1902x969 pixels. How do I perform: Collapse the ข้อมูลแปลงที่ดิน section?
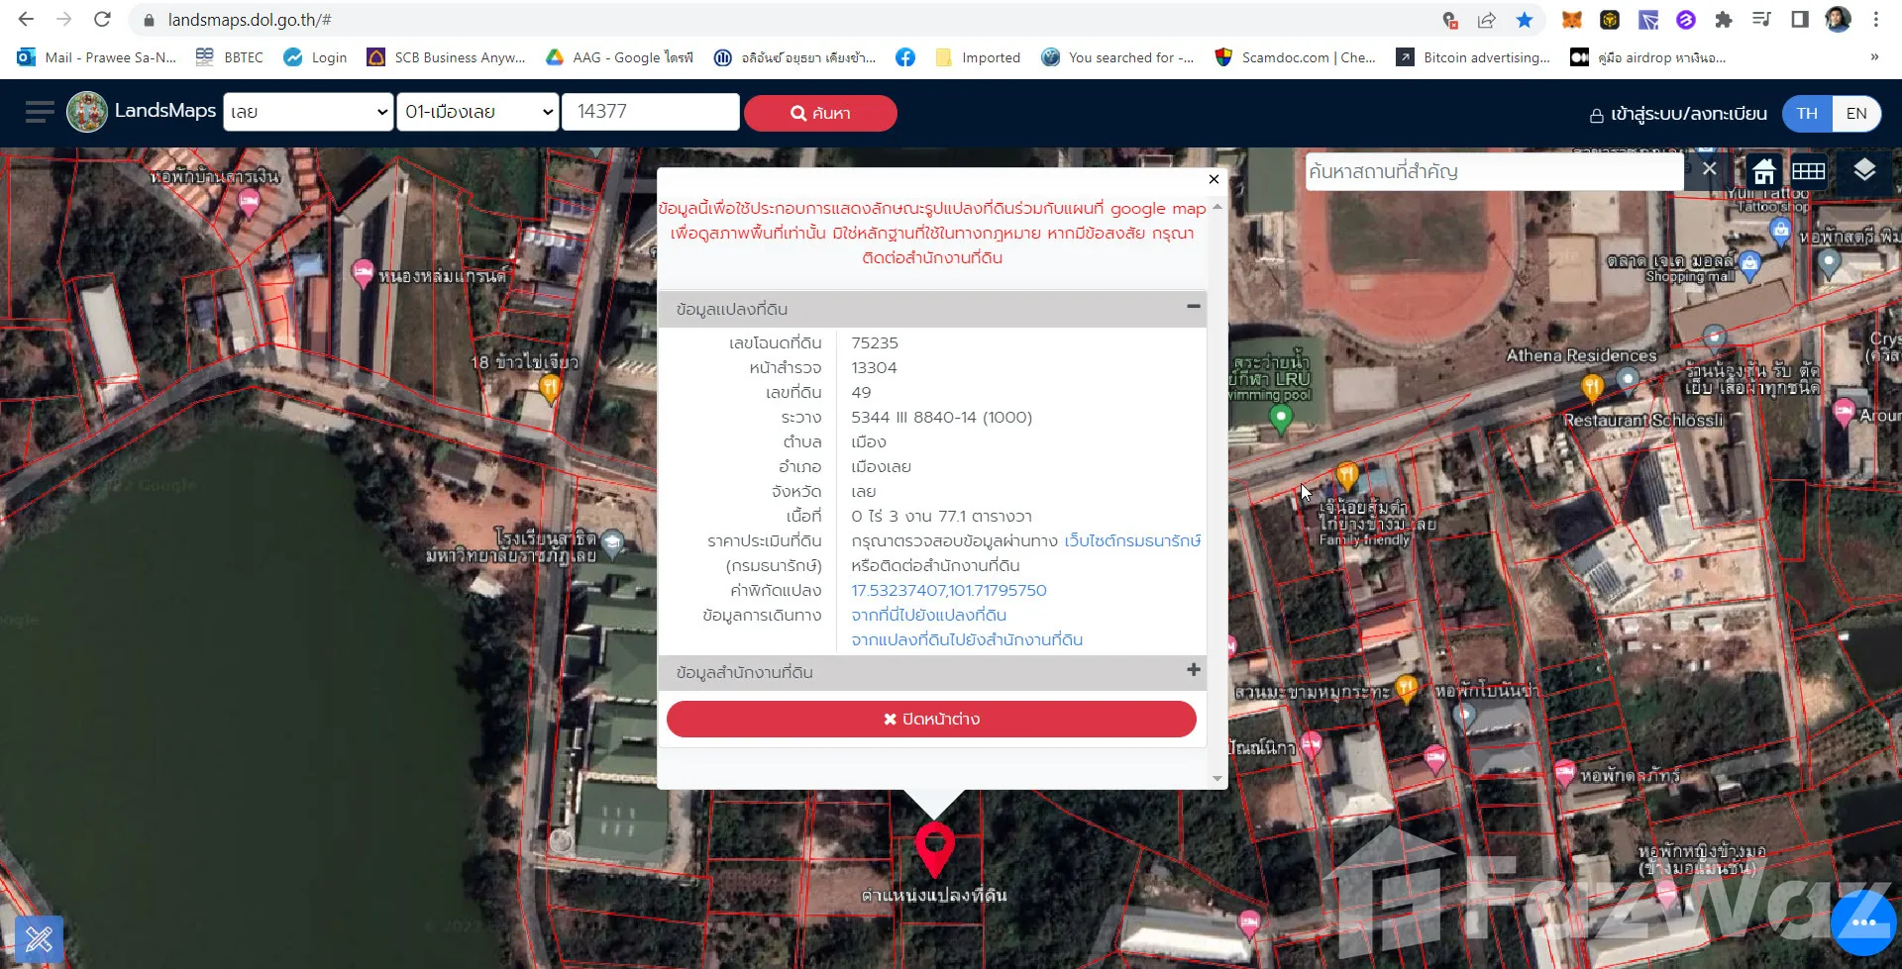pos(1193,308)
